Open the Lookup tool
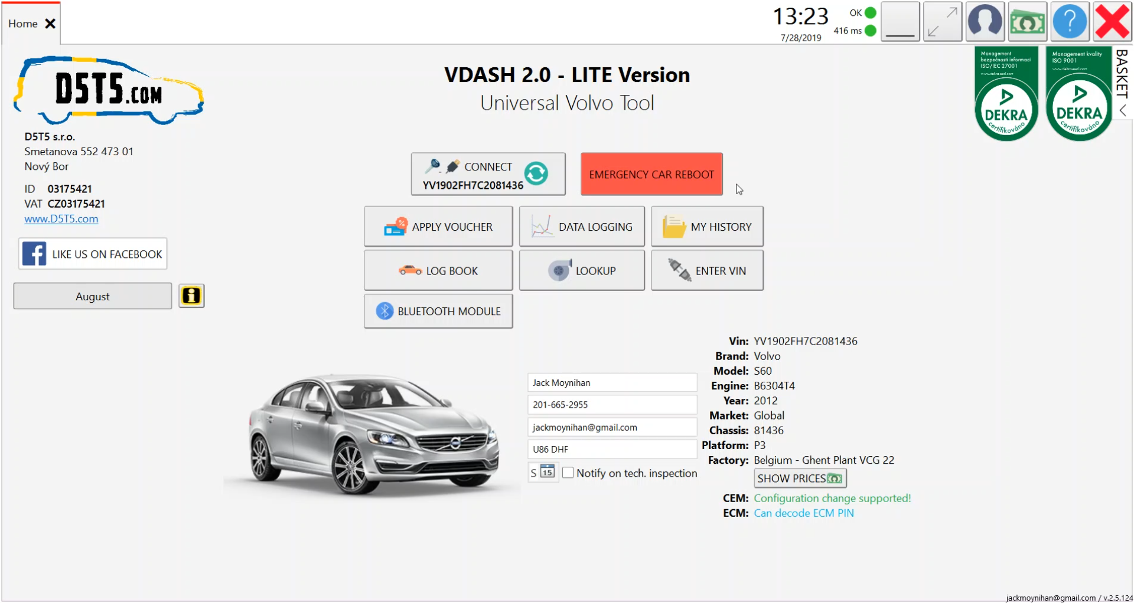 pyautogui.click(x=582, y=270)
